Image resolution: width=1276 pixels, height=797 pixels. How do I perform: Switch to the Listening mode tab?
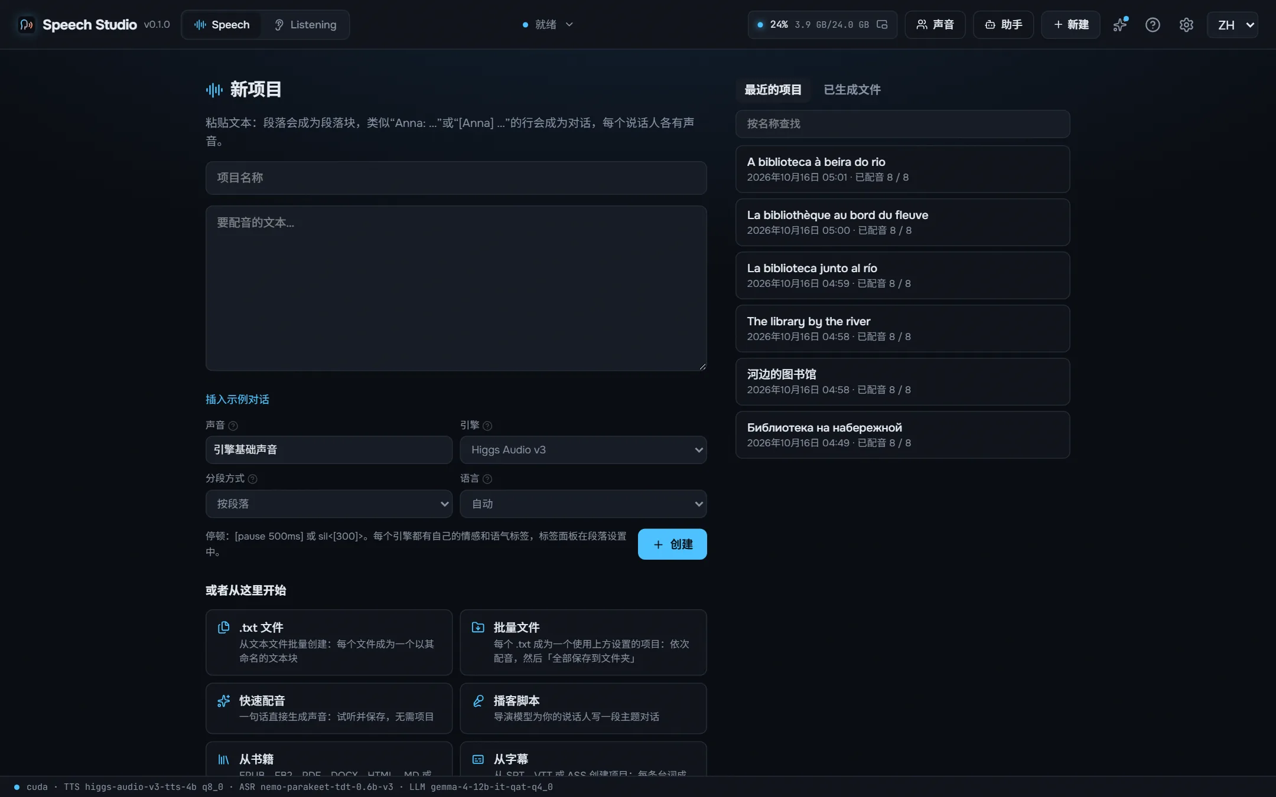(305, 25)
